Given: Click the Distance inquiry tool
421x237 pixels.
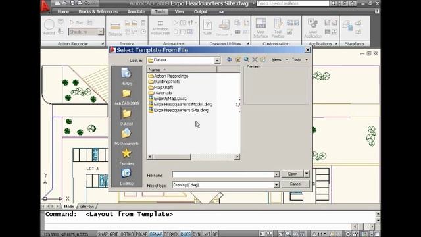Looking at the screenshot, I should coord(115,29).
